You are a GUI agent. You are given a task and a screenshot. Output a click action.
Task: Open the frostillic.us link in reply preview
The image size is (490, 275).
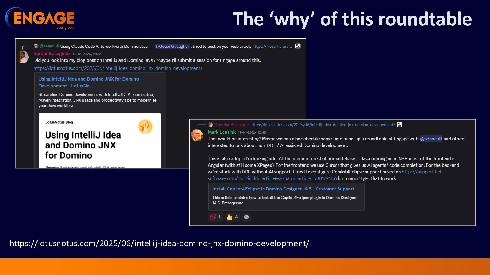point(272,46)
